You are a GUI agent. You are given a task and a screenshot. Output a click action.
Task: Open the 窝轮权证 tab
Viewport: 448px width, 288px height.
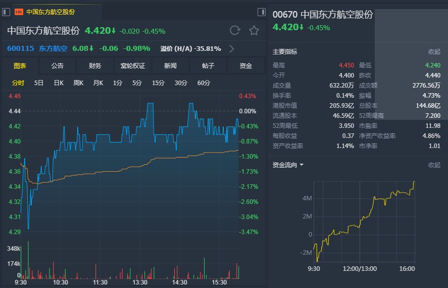click(132, 66)
